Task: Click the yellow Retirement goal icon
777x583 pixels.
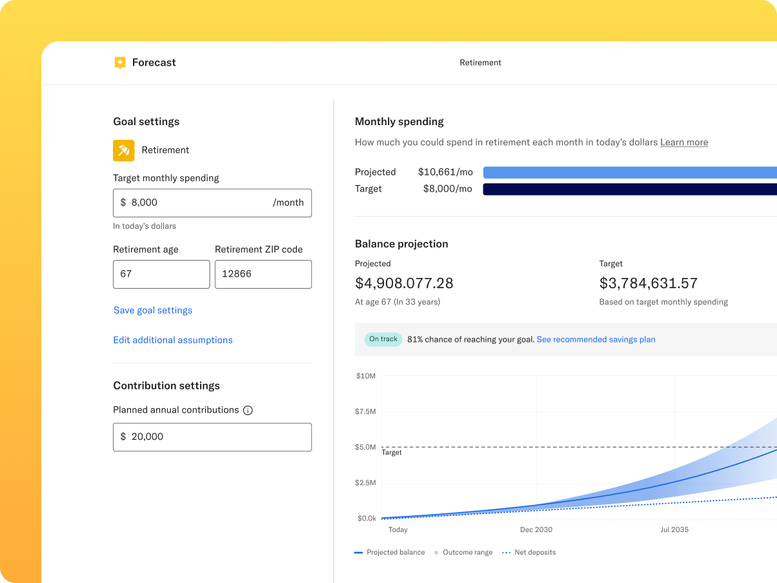Action: click(124, 150)
